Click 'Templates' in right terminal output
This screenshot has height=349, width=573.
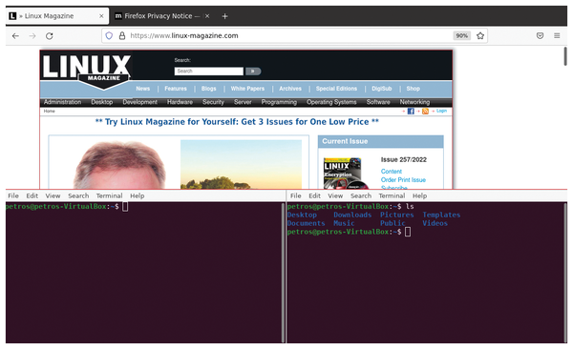(x=441, y=215)
